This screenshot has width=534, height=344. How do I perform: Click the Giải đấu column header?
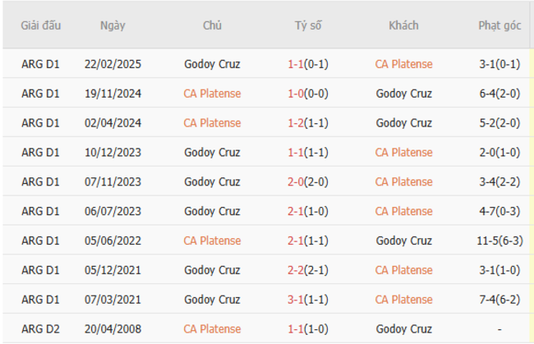40,25
